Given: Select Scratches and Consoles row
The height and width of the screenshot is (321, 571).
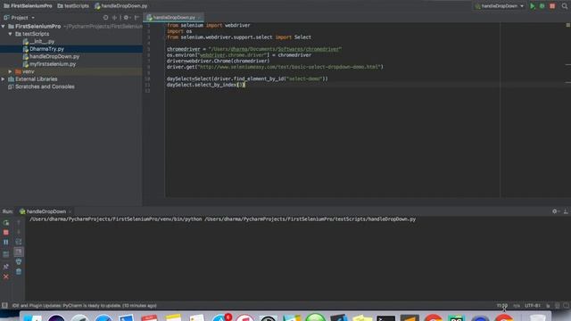Looking at the screenshot, I should 71,86.
